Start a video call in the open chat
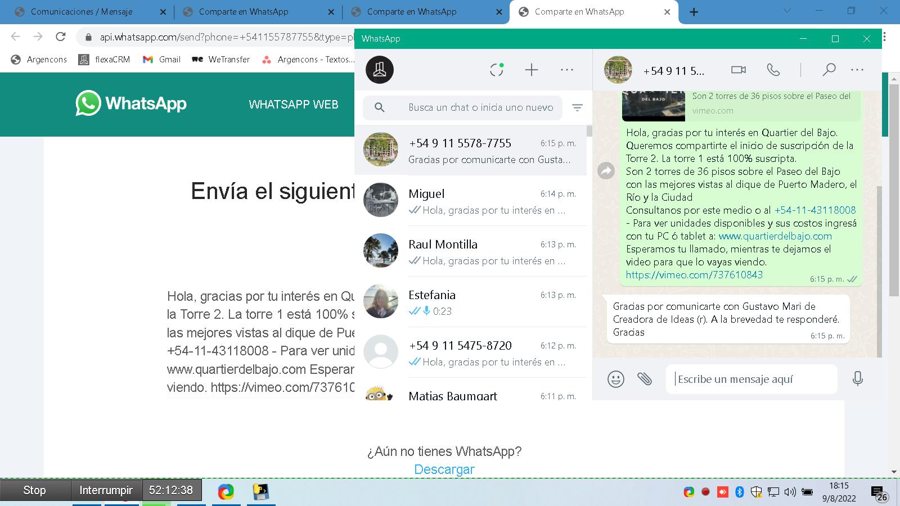 click(738, 70)
